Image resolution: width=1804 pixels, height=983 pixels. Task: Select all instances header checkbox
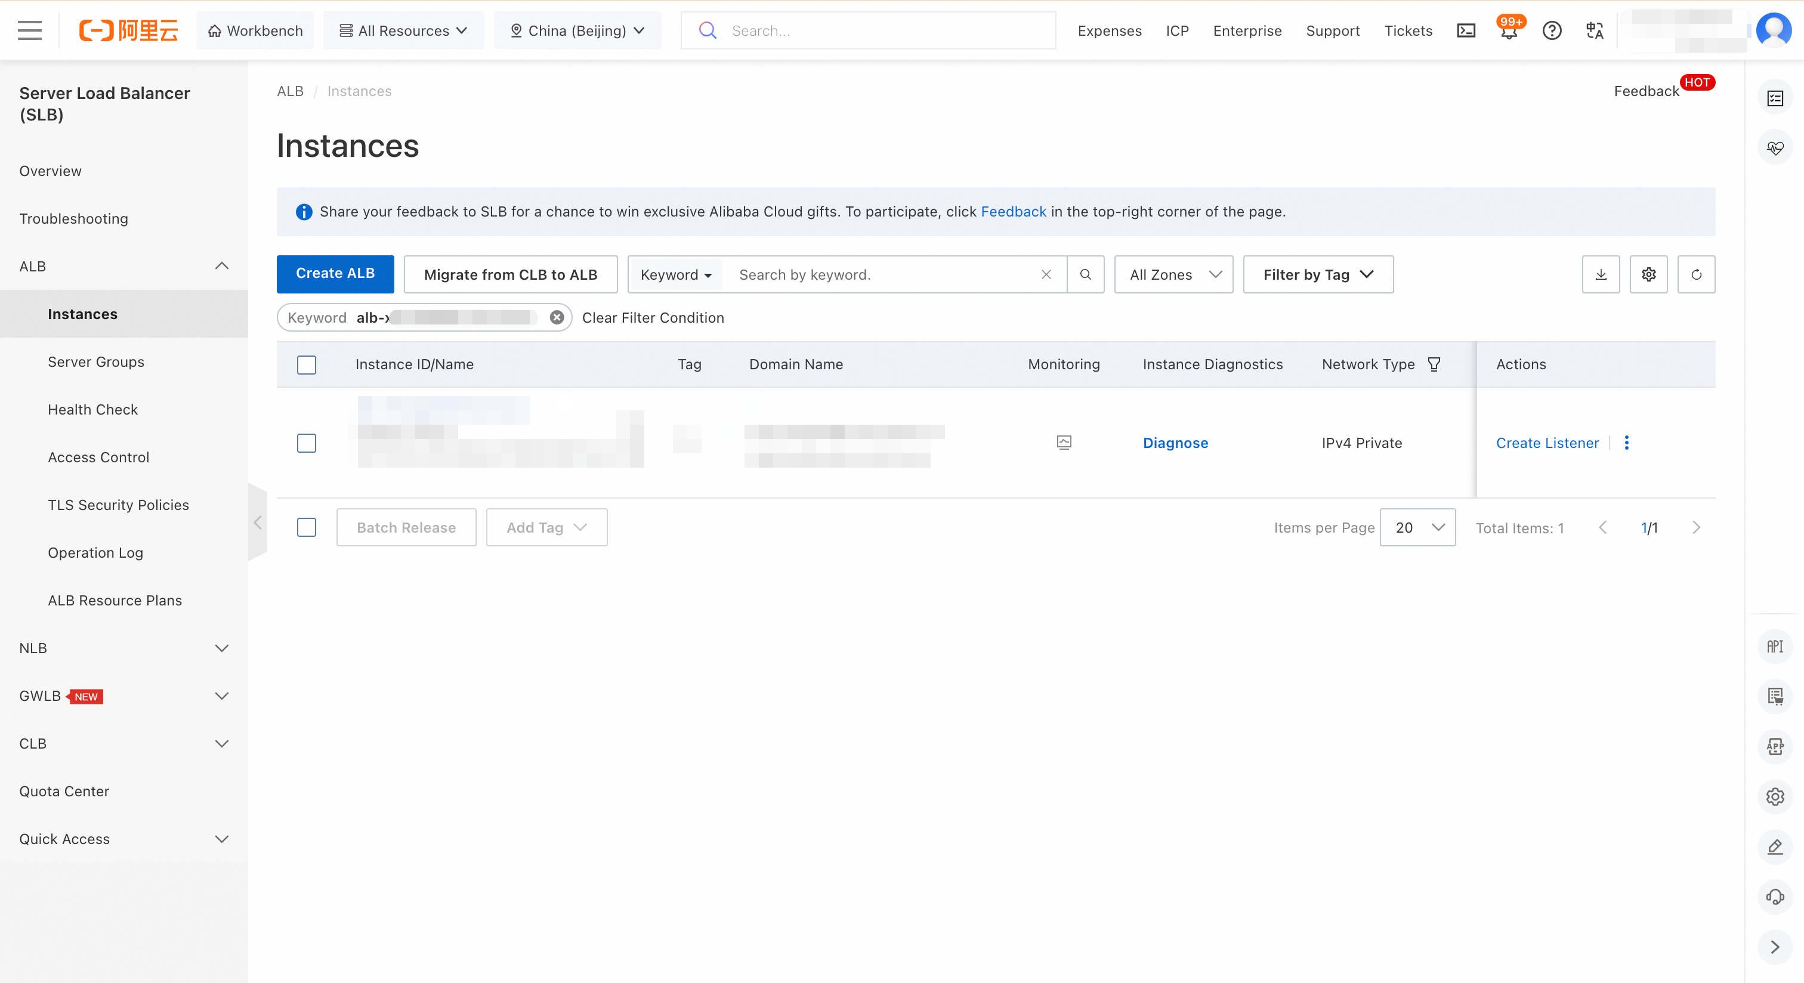pyautogui.click(x=307, y=365)
